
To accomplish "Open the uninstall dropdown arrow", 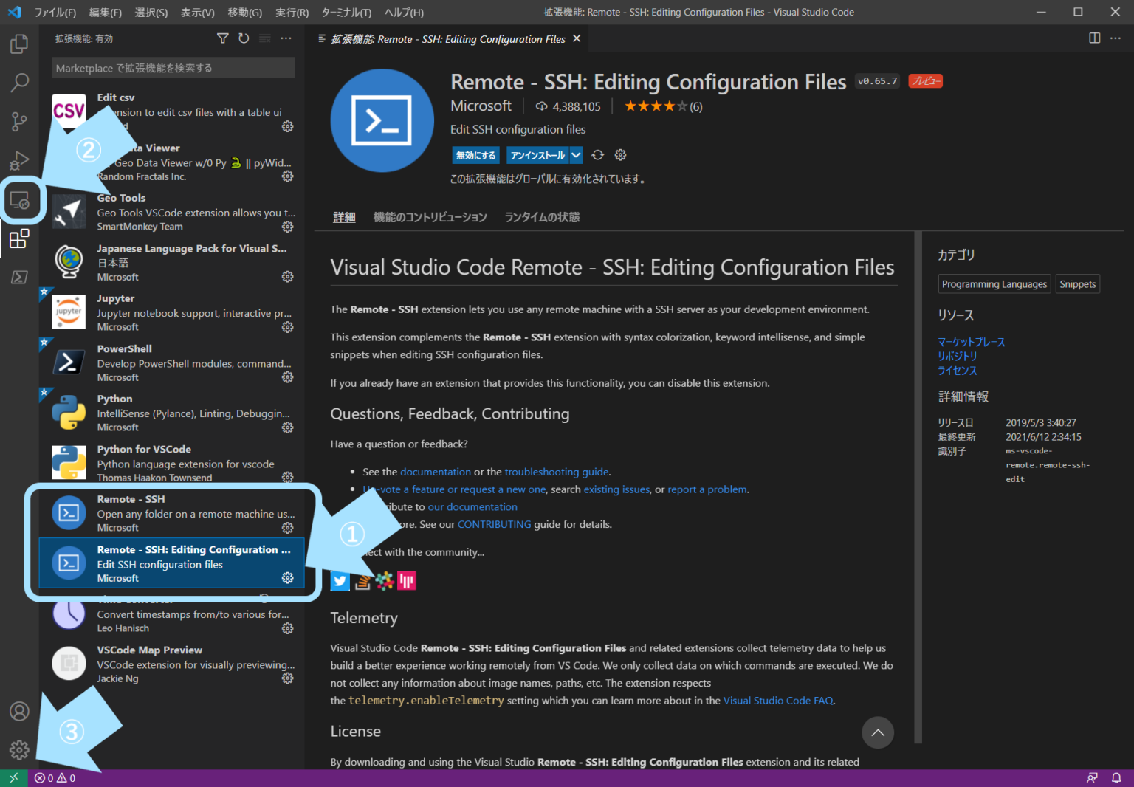I will [576, 155].
